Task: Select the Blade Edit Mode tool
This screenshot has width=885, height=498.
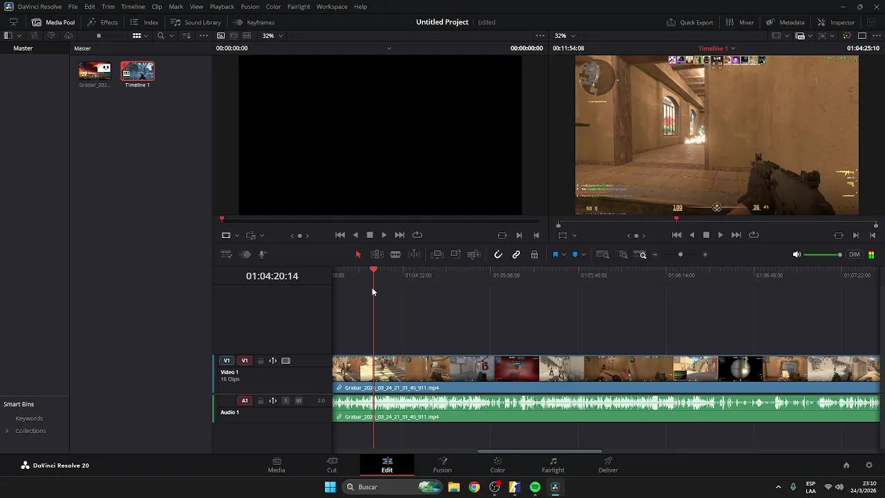Action: tap(395, 255)
